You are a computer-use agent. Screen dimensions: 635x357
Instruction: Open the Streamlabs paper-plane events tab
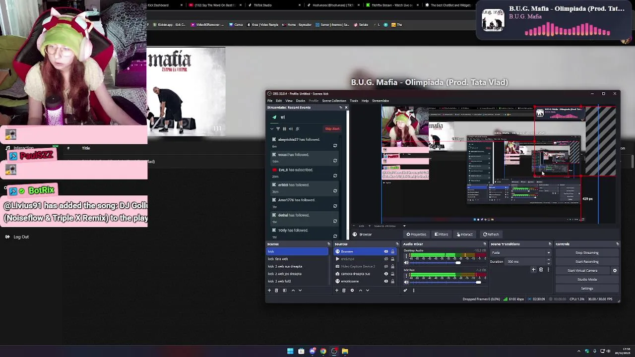[x=274, y=118]
